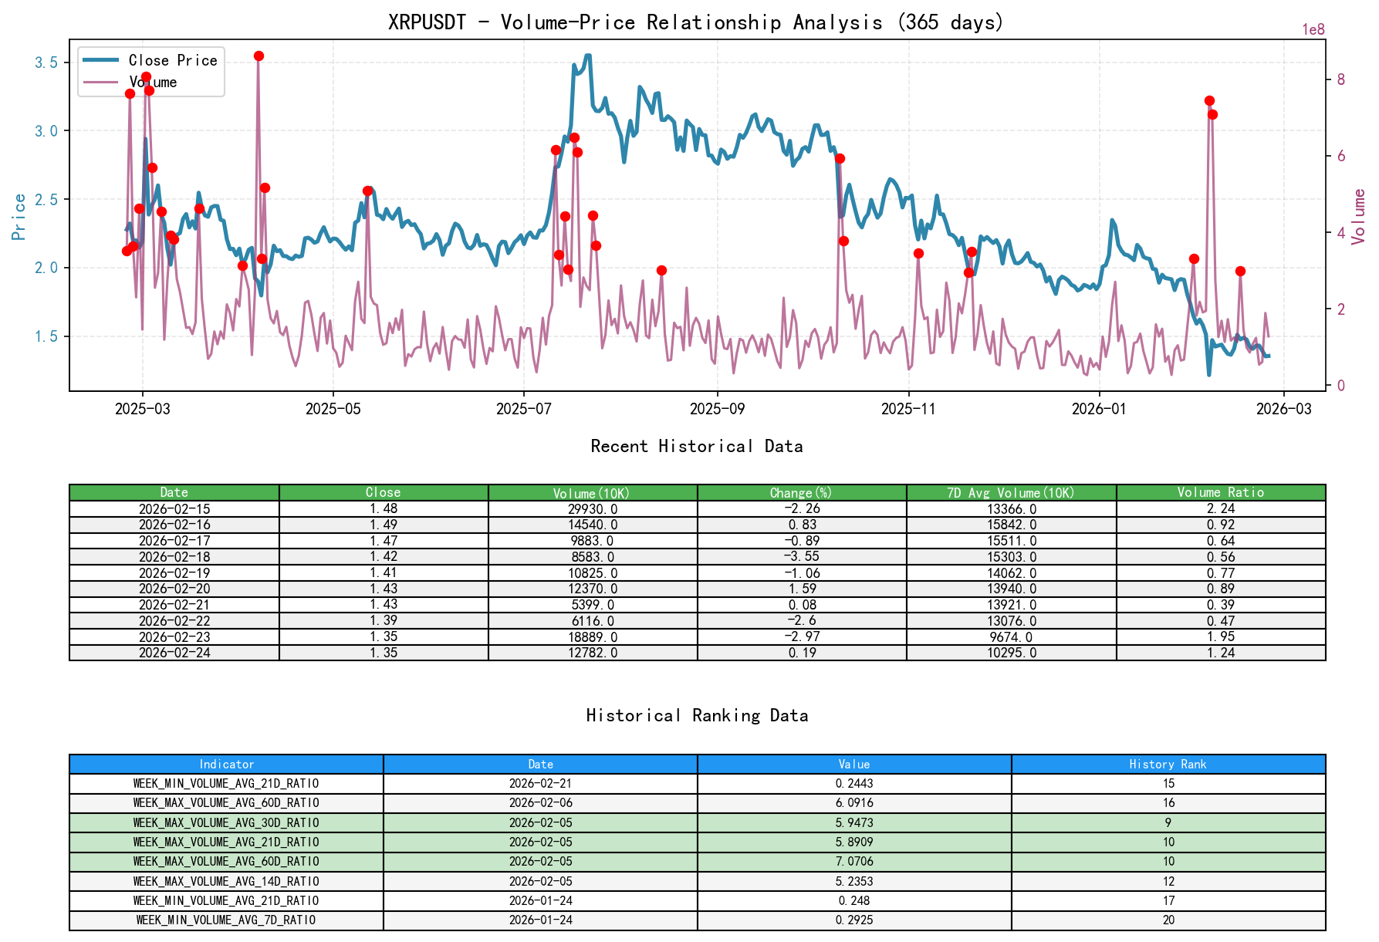
Task: Click the Volume Ratio value 2.24 for 2026-02-15
Action: [x=1219, y=509]
